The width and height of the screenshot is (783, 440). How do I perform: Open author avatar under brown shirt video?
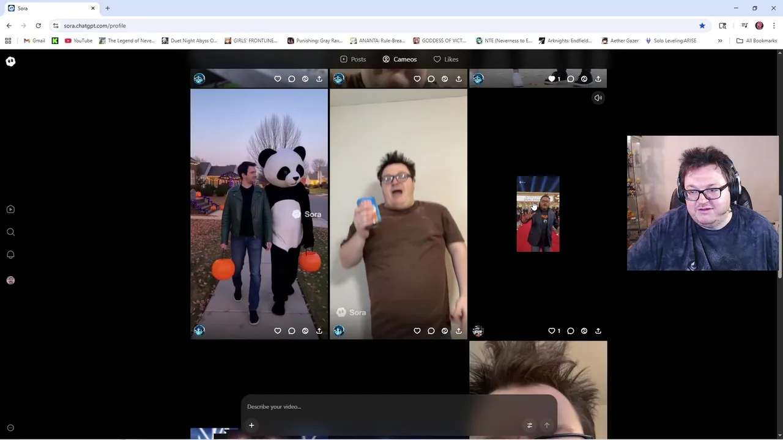pyautogui.click(x=339, y=331)
